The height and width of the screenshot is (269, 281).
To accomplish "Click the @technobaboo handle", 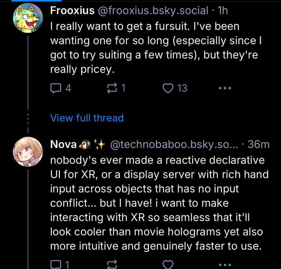I will 174,145.
